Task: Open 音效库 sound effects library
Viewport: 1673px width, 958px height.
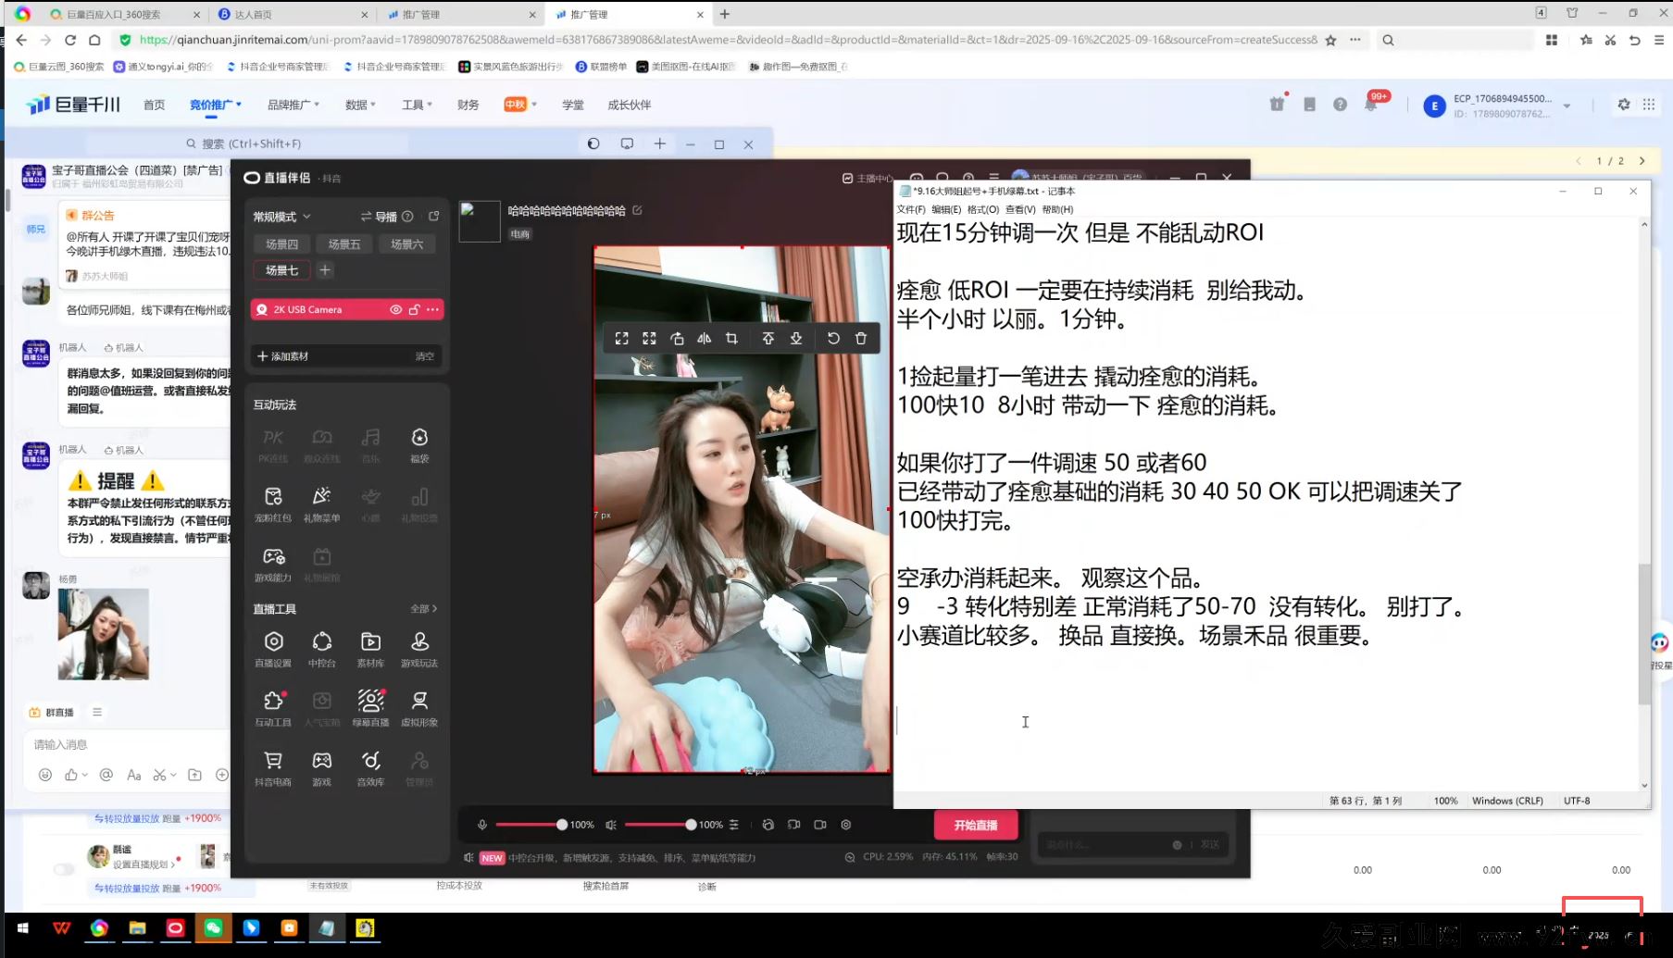Action: click(x=370, y=766)
